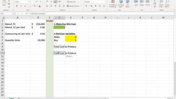Screen dimensions: 176x99
Task: Click Decrease Indent icon
Action: pos(59,6)
